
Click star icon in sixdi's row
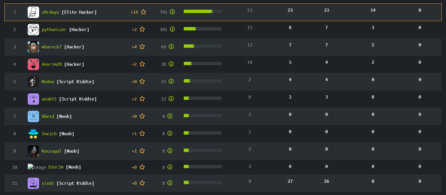pos(142,183)
